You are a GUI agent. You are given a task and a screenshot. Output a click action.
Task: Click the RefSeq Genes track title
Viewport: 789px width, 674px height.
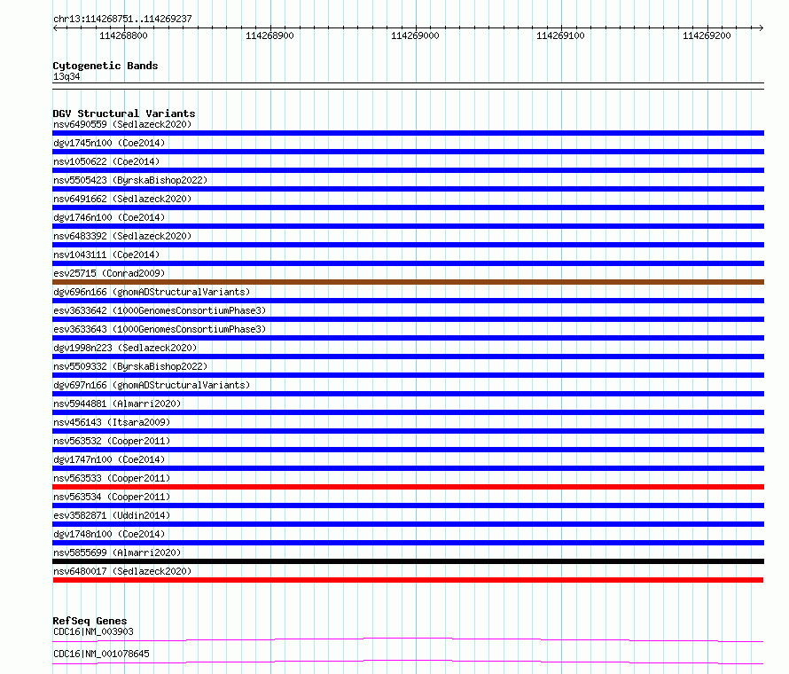click(x=90, y=621)
